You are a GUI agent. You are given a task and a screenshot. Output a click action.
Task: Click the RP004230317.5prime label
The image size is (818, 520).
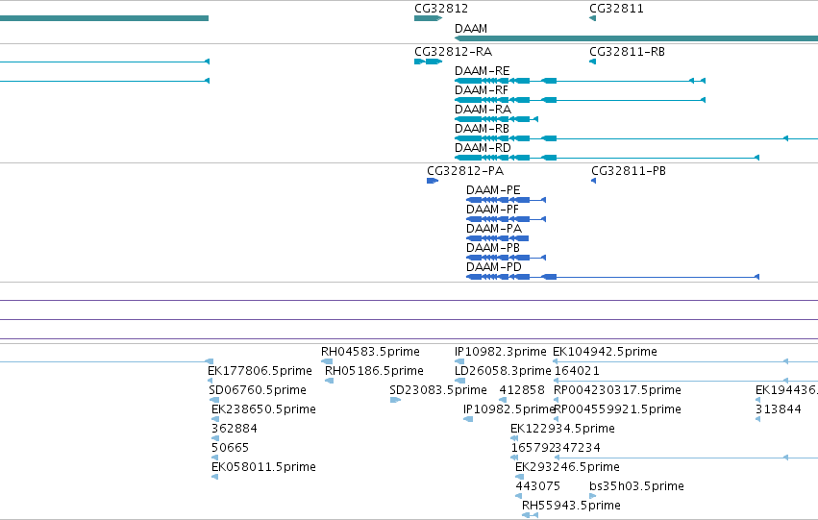point(617,390)
